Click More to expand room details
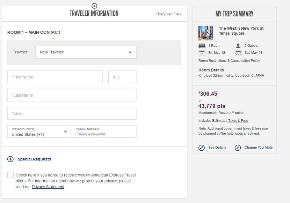This screenshot has width=290, height=203. (260, 75)
